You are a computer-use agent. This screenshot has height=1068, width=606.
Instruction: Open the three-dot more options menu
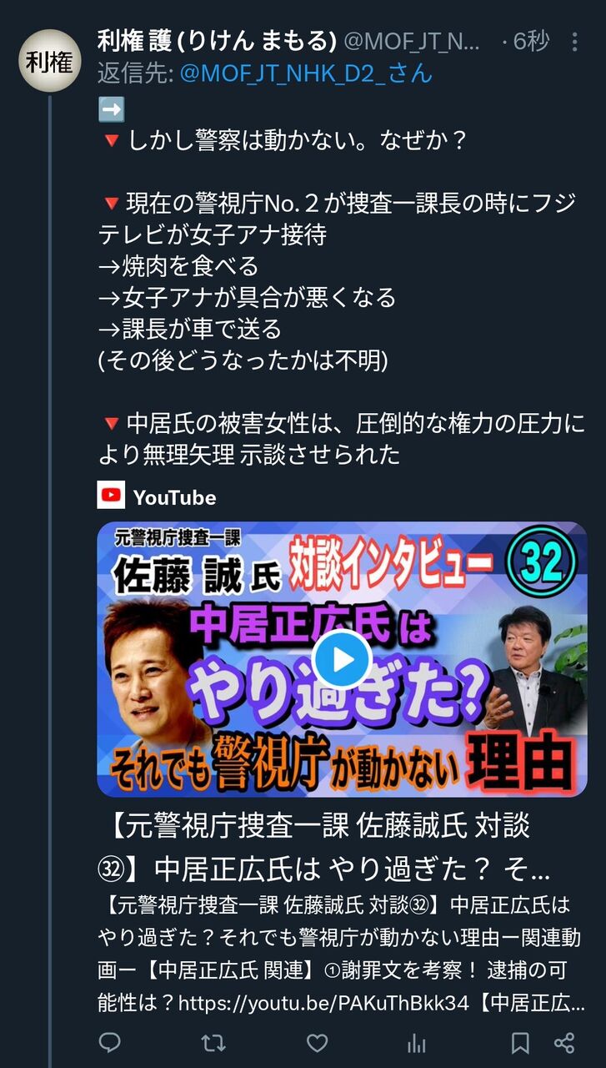[x=574, y=41]
